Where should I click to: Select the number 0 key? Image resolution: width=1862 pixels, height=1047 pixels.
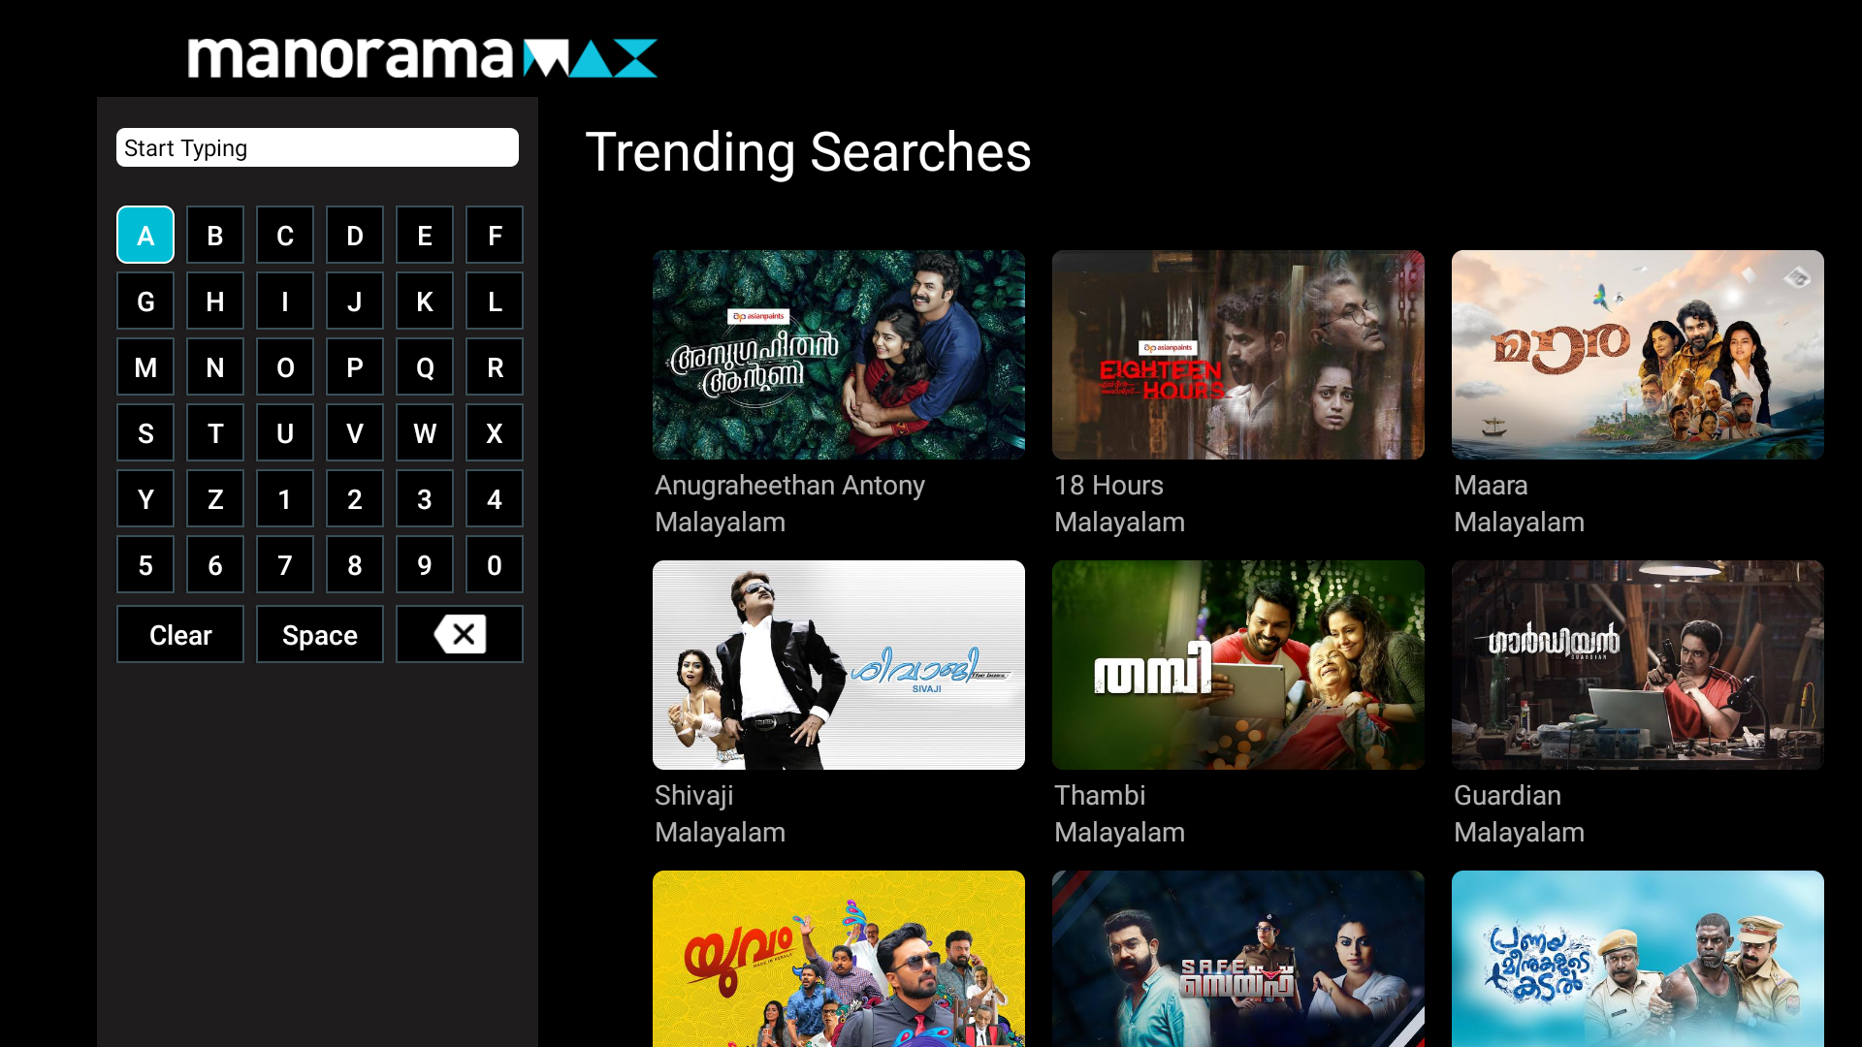495,564
